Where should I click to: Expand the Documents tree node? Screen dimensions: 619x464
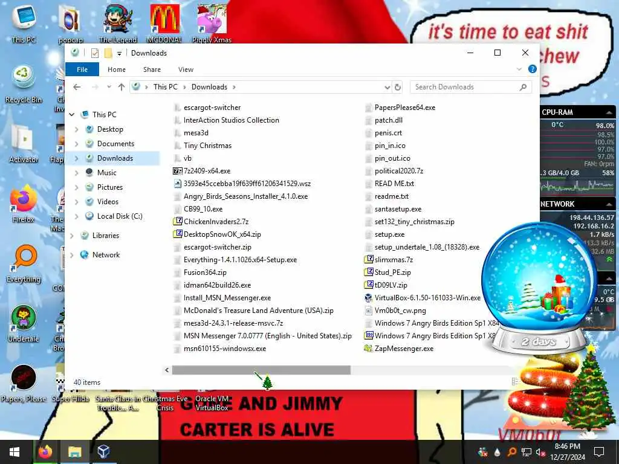click(77, 144)
